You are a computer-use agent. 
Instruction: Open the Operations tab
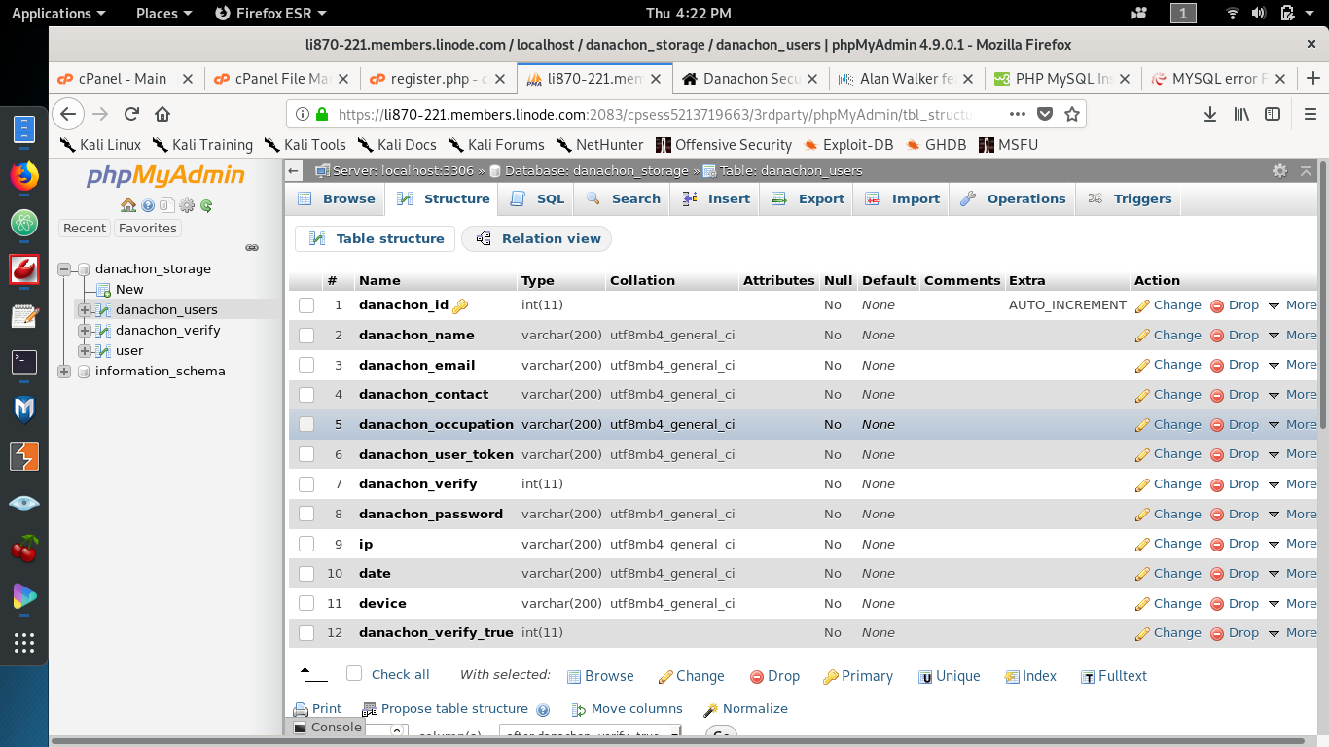click(1013, 198)
